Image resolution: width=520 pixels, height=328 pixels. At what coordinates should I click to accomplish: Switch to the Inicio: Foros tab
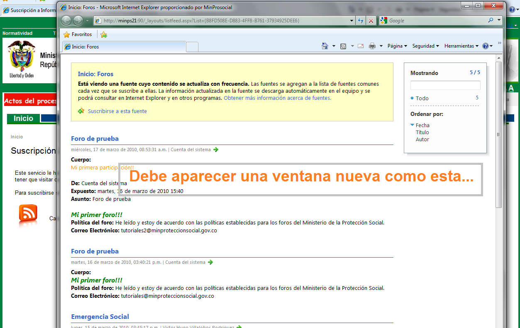[x=124, y=47]
